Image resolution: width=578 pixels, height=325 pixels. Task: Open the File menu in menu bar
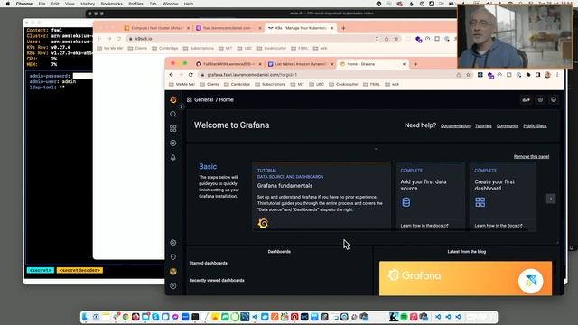click(42, 4)
